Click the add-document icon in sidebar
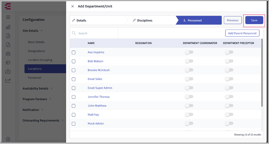 (8, 36)
